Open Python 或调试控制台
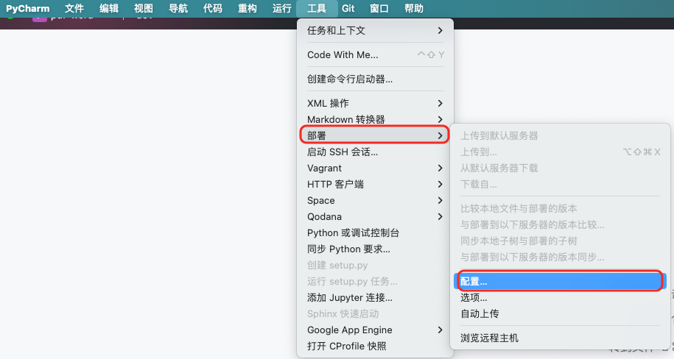This screenshot has height=359, width=674. point(375,232)
